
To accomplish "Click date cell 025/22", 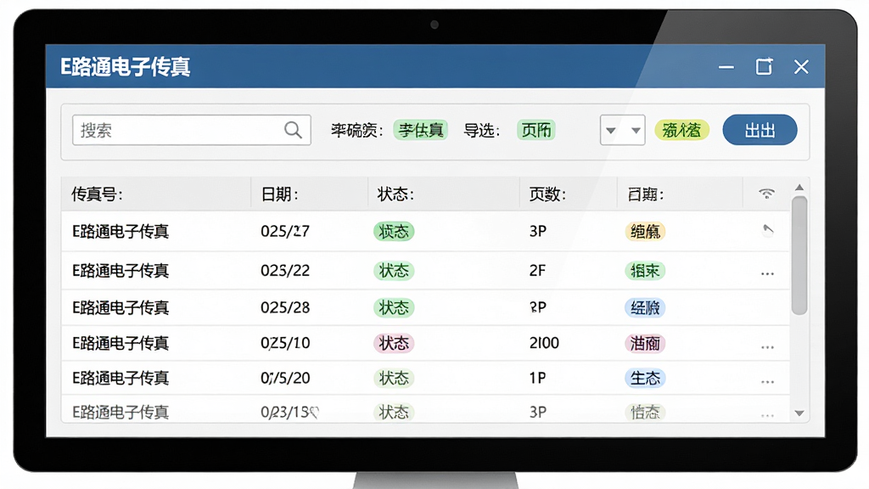I will click(285, 271).
